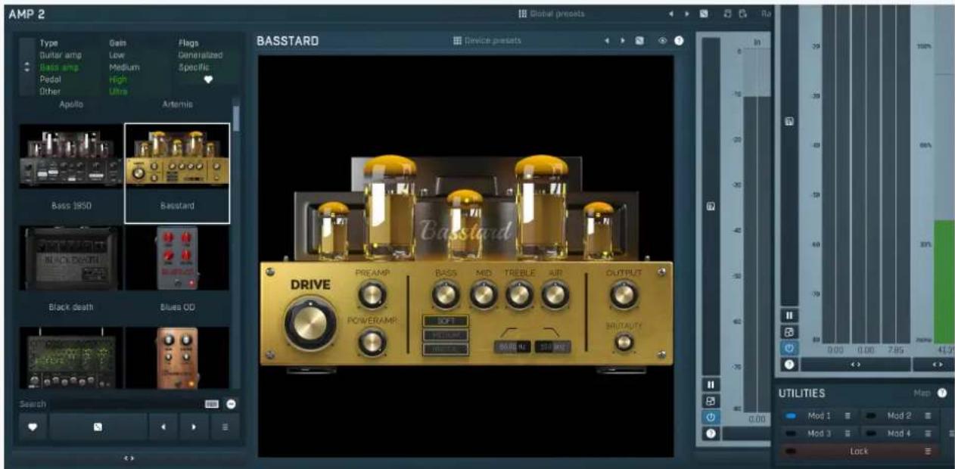955x469 pixels.
Task: Toggle the Specific flag filter
Action: (x=194, y=67)
